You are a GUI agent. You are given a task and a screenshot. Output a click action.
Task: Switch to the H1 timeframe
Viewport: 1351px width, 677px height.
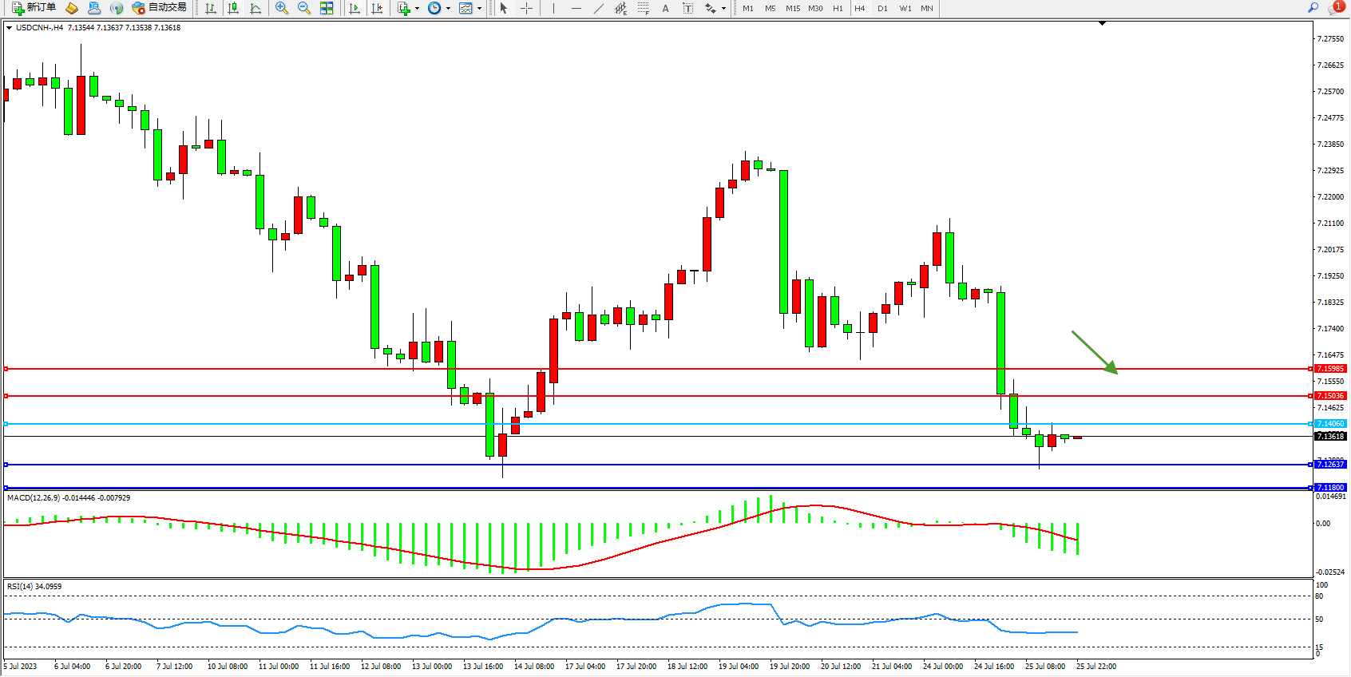point(838,8)
